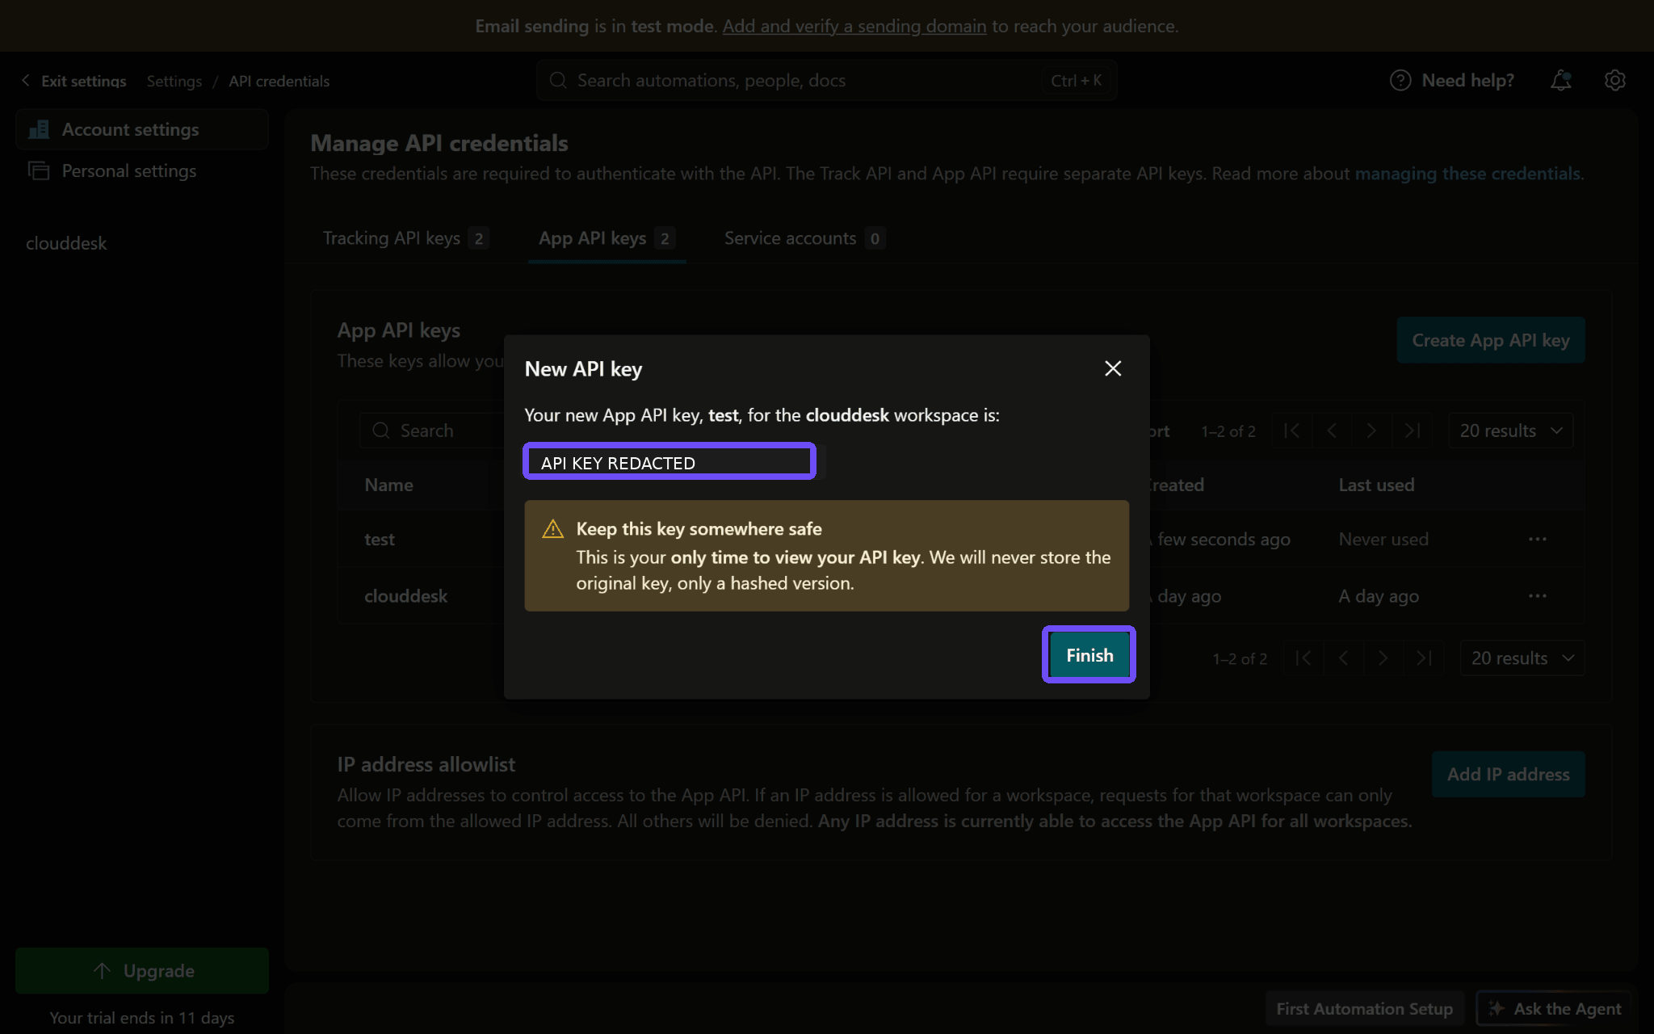This screenshot has width=1654, height=1034.
Task: Go to first page in bottom pagination
Action: [x=1303, y=658]
